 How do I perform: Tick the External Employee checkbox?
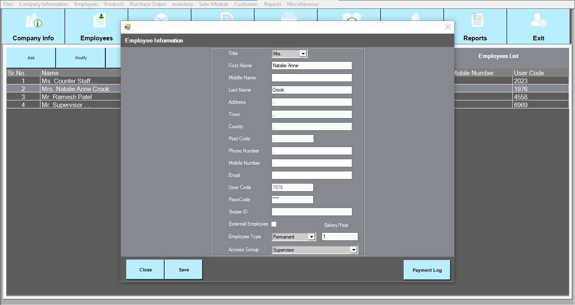274,224
